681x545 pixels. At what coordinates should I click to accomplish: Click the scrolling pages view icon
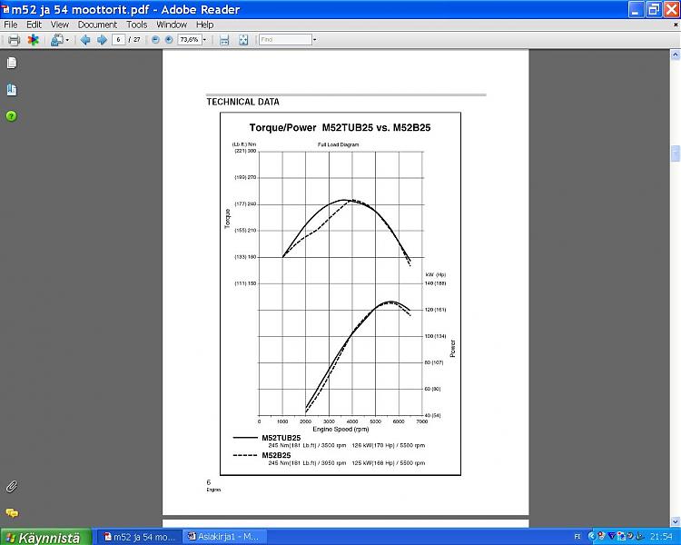[224, 40]
